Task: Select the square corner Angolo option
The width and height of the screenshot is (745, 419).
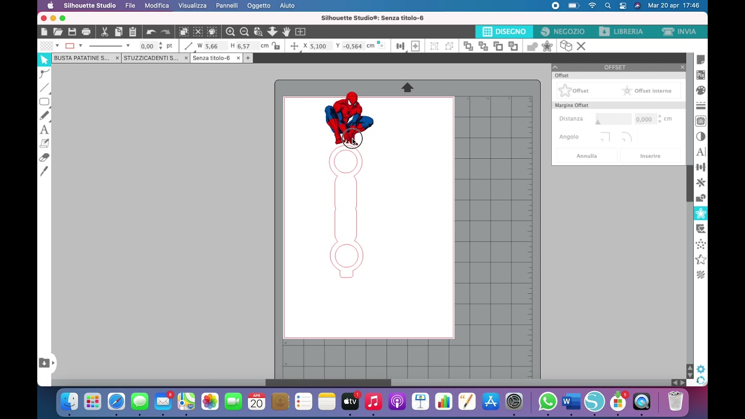Action: (x=605, y=137)
